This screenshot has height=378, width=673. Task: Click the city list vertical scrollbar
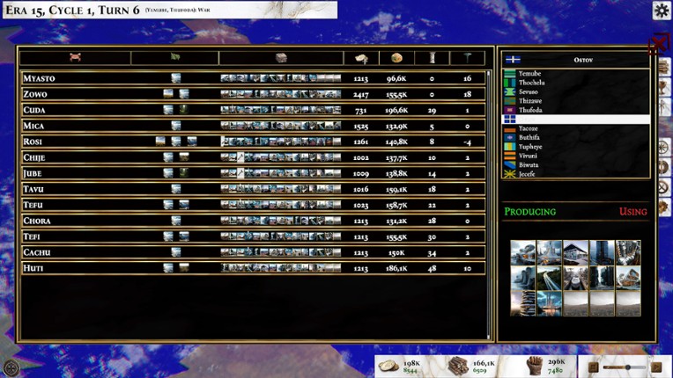(489, 202)
